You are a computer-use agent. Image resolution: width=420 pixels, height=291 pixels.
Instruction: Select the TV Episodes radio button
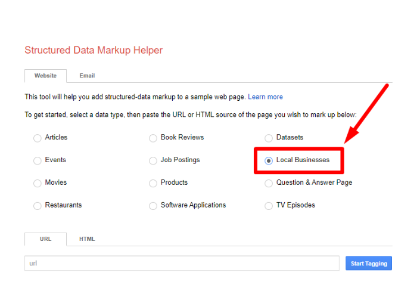[x=269, y=206]
